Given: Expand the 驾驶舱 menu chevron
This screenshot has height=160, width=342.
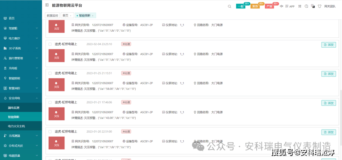Looking at the screenshot, I should 37,28.
